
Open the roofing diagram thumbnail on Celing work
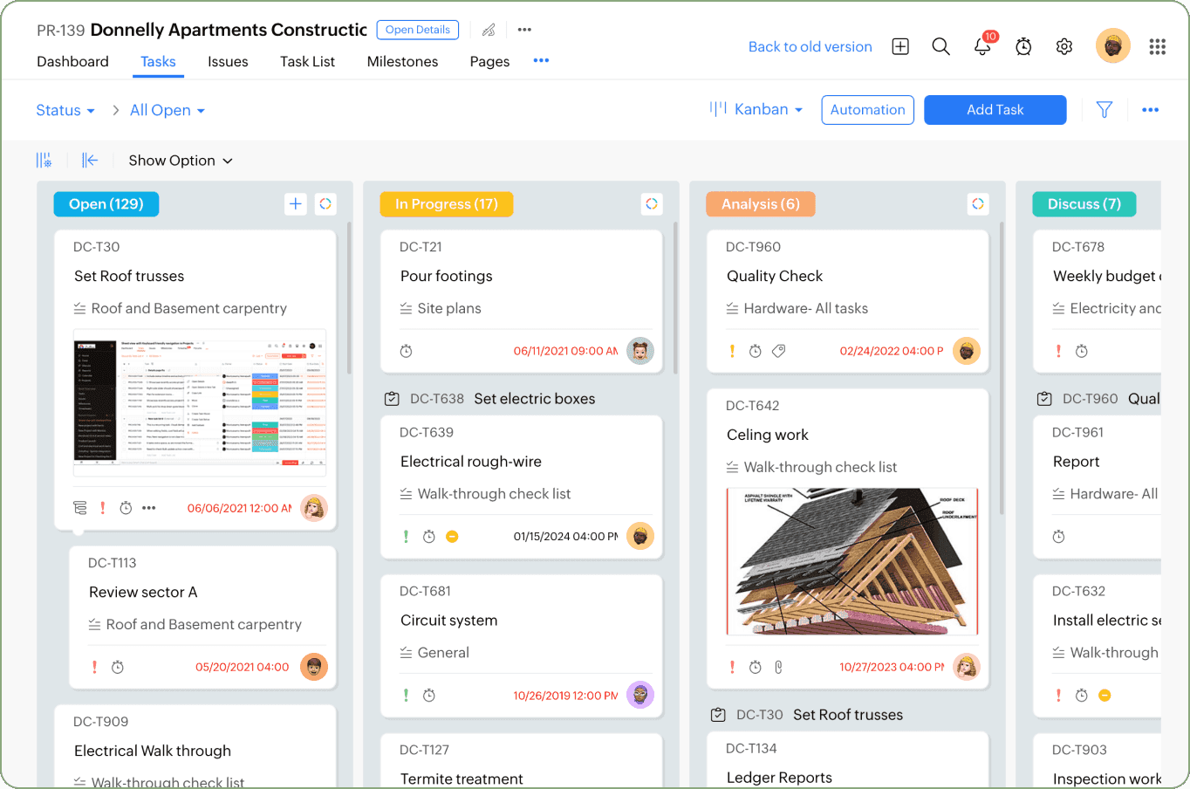tap(851, 563)
